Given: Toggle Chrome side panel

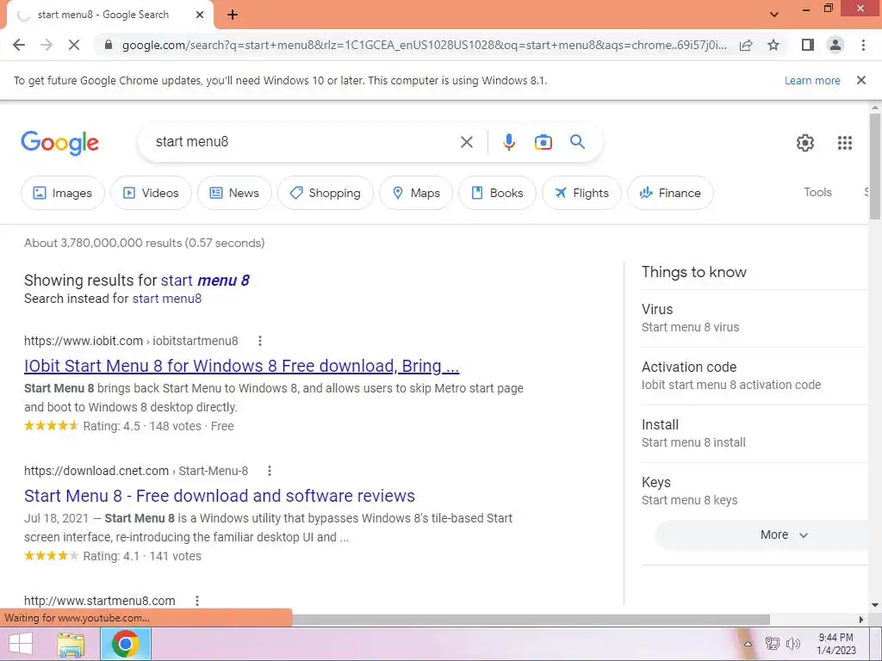Looking at the screenshot, I should pos(808,45).
